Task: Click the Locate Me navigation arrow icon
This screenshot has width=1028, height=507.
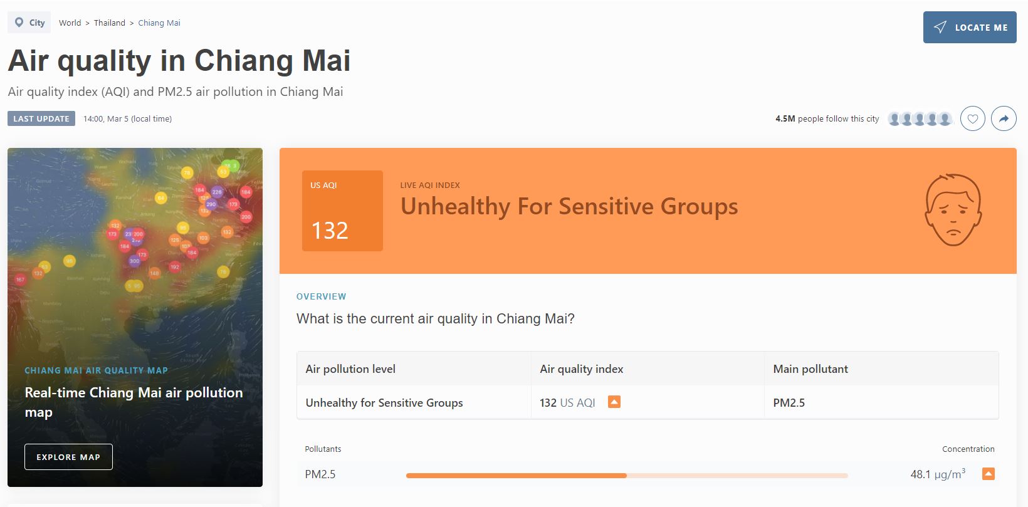Action: 940,28
